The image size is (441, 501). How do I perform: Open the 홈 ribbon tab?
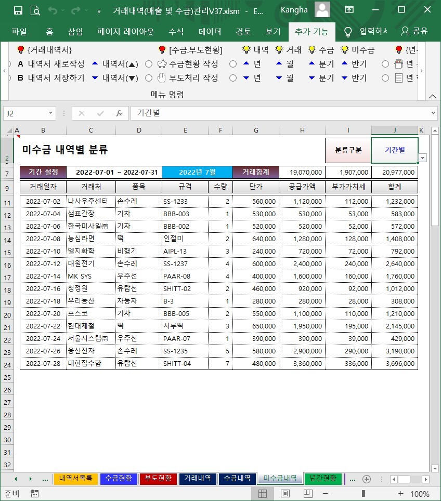click(x=49, y=31)
